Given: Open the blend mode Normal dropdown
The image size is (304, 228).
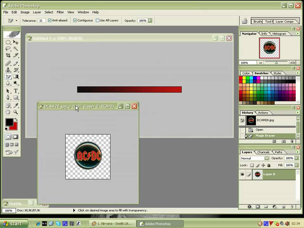Looking at the screenshot, I should 267,158.
